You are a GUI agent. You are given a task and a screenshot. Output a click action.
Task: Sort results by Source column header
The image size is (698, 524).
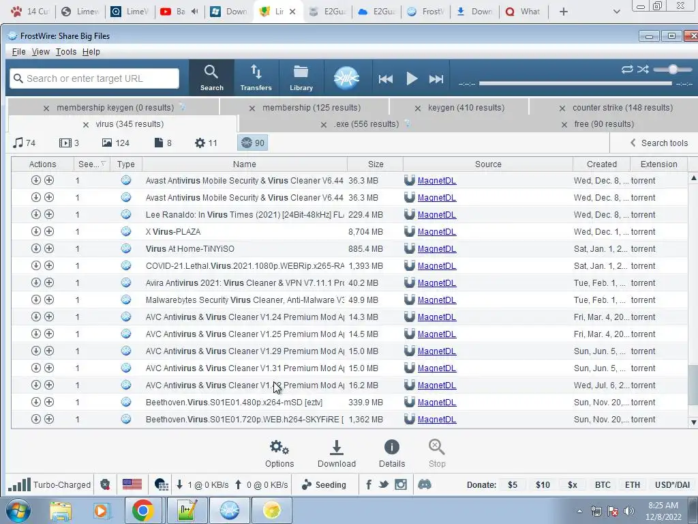coord(488,164)
